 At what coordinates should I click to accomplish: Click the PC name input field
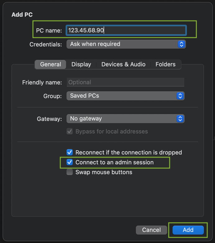point(126,30)
